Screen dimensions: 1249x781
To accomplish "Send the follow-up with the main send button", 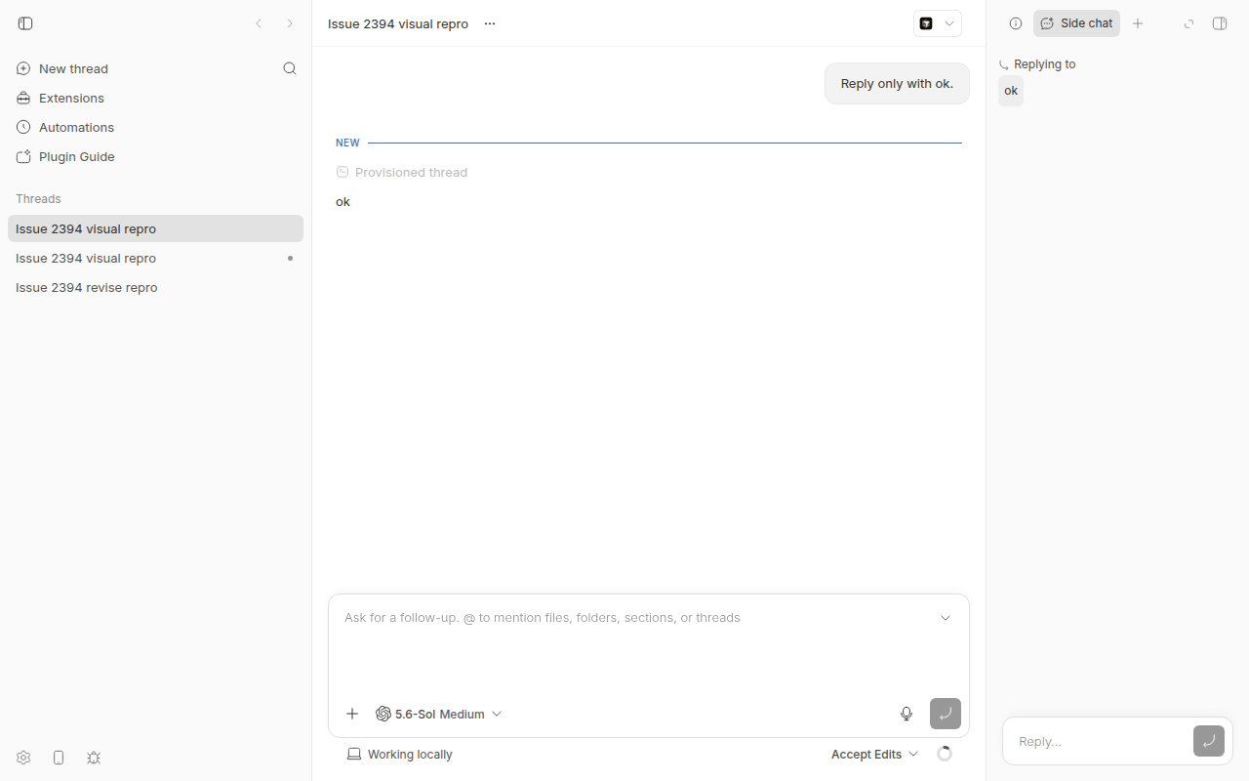I will 946,714.
